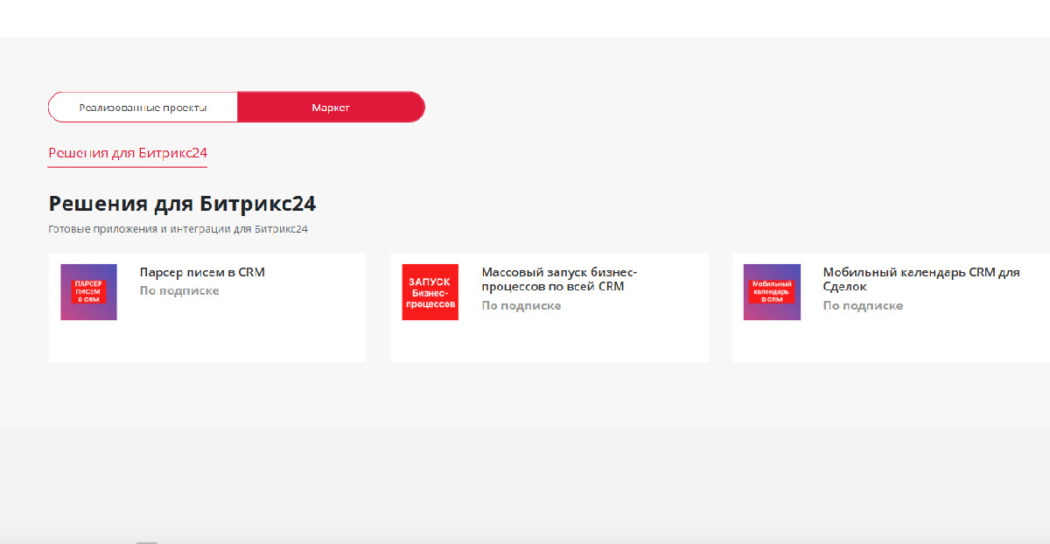The width and height of the screenshot is (1050, 544).
Task: Click the Решения для Битрикс24 bold heading
Action: tap(182, 204)
